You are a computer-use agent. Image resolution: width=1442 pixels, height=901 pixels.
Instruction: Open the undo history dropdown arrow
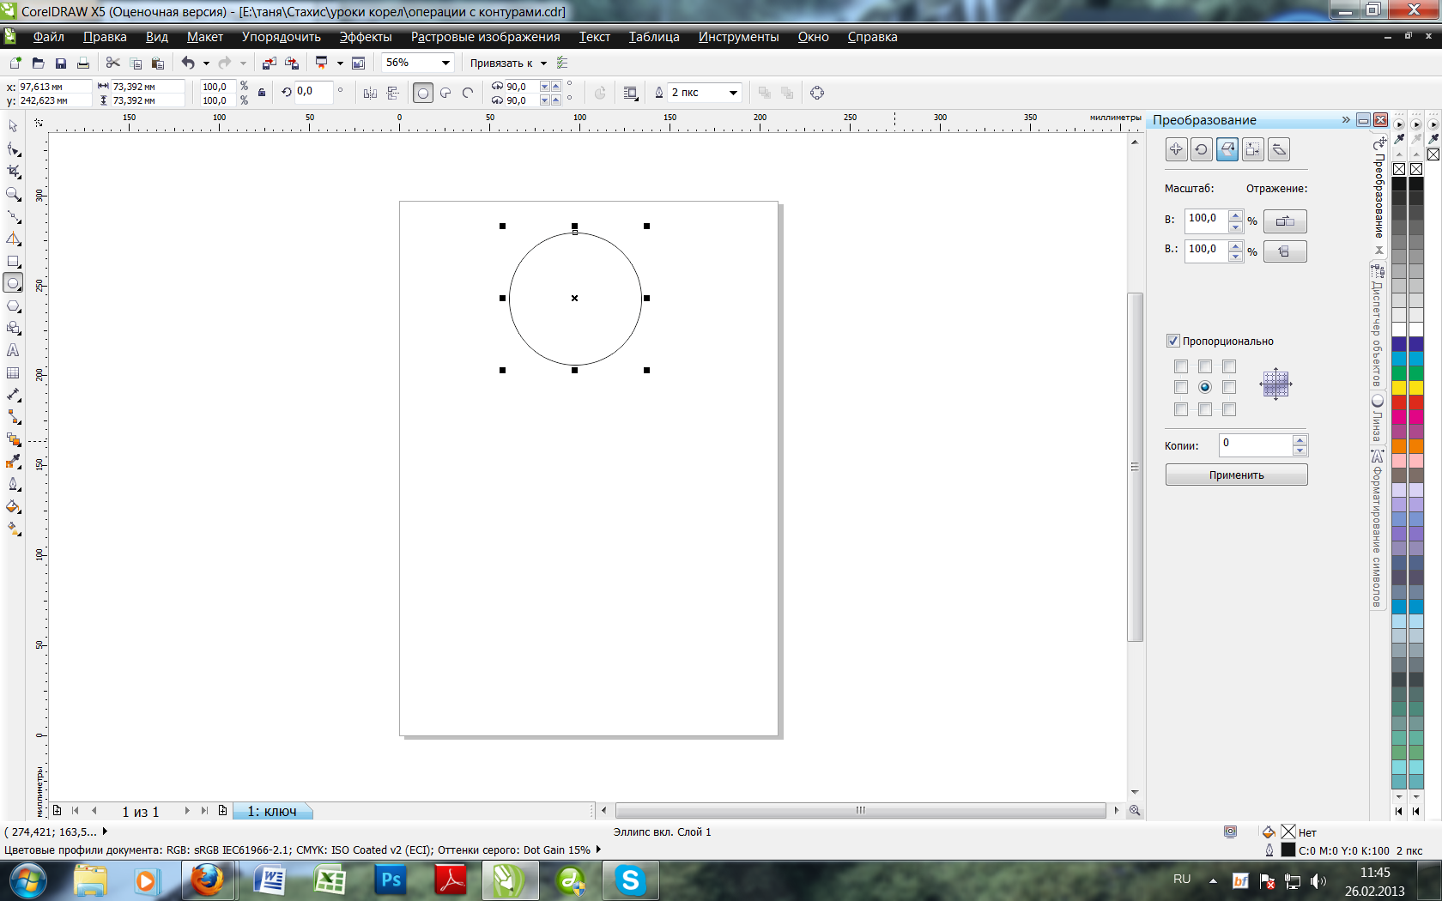[x=206, y=63]
